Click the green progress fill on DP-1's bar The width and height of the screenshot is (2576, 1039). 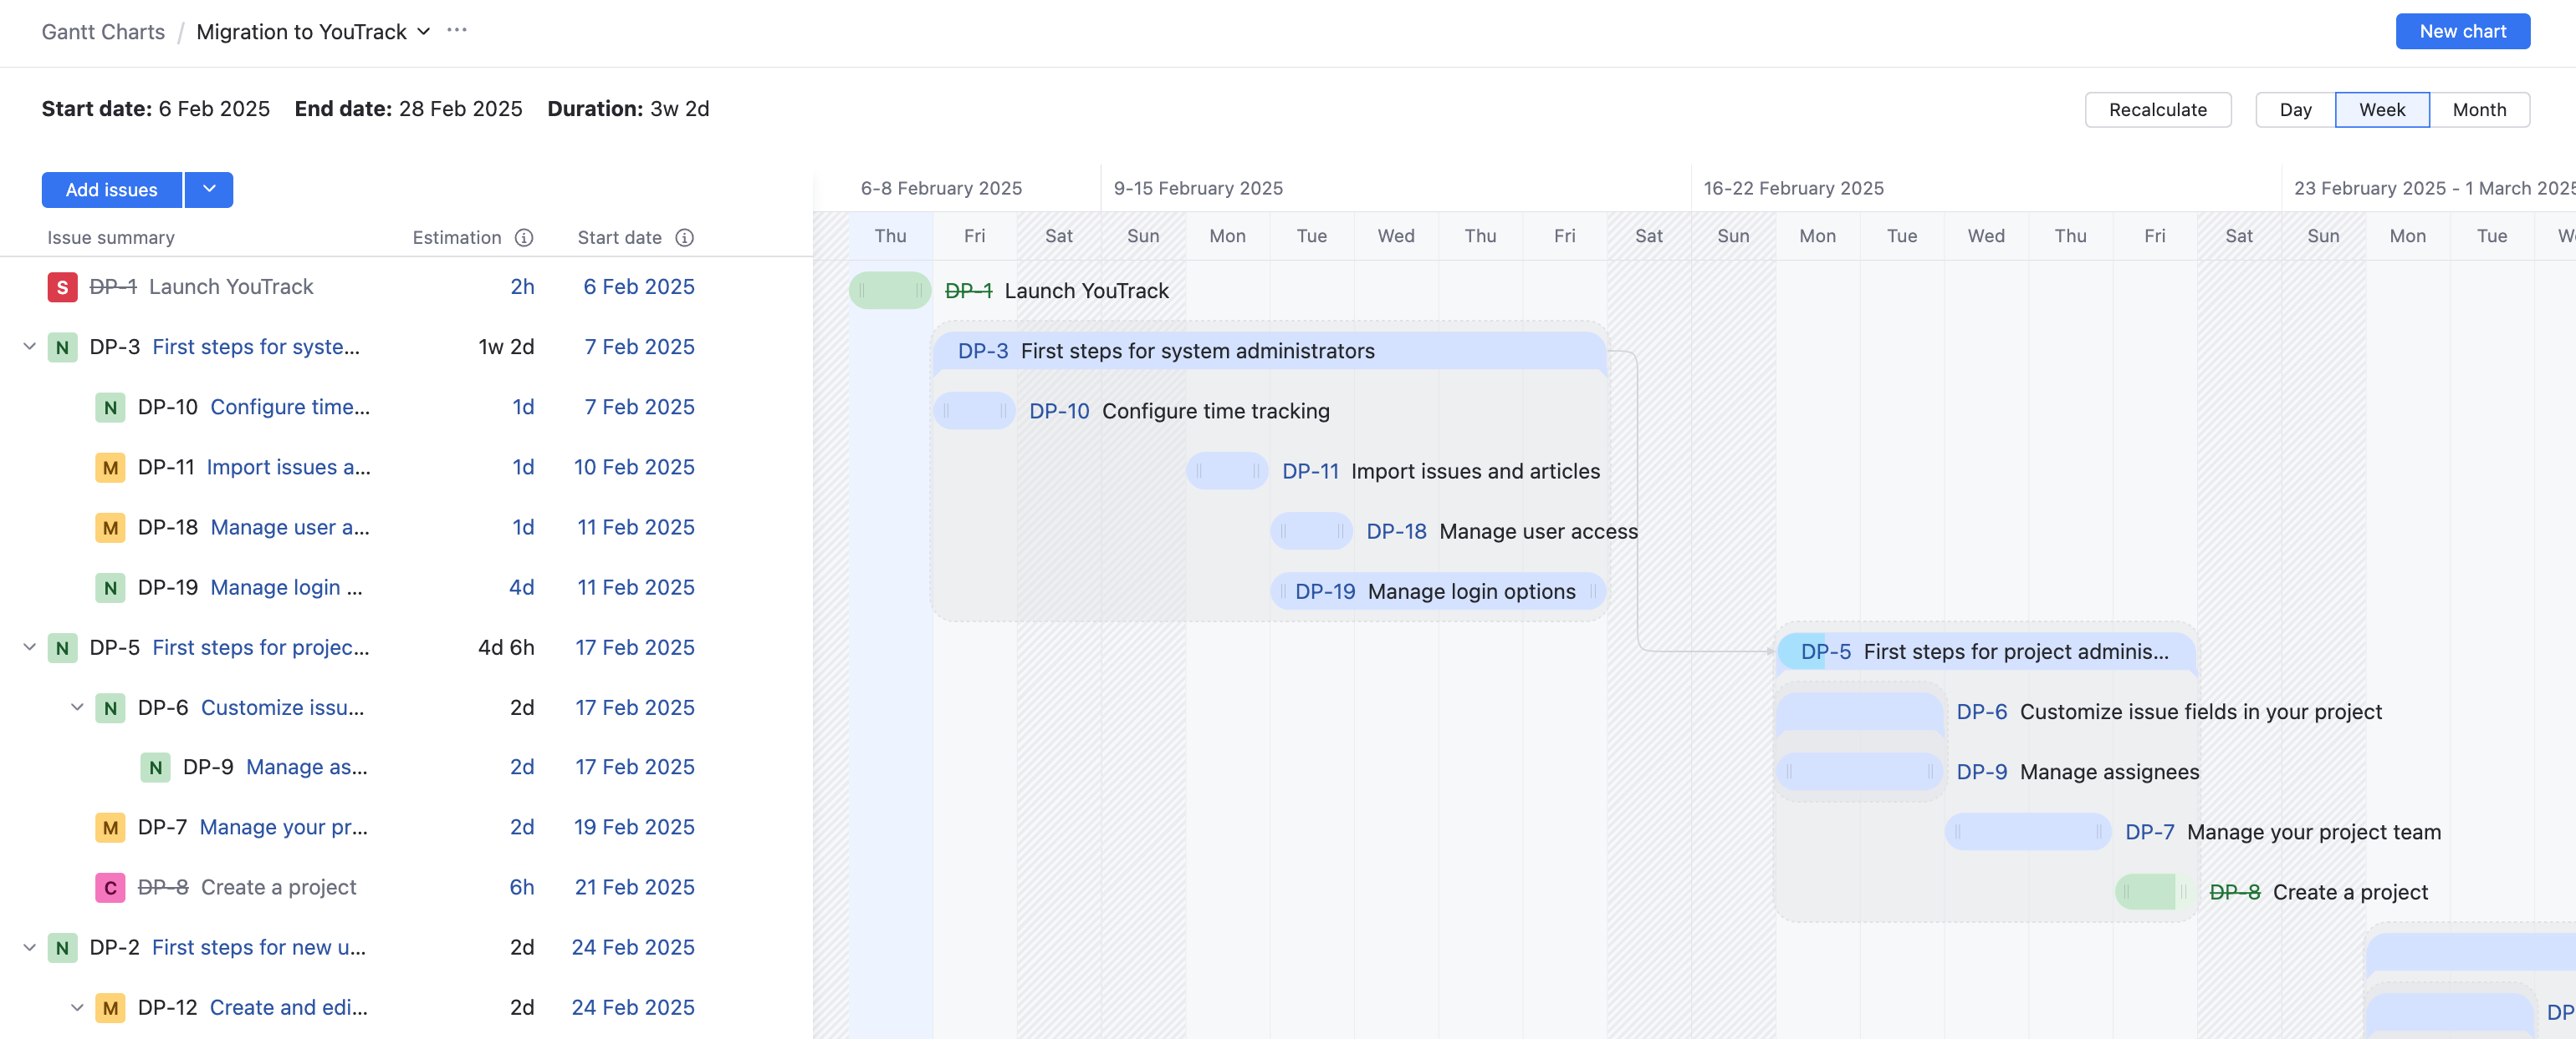(888, 291)
